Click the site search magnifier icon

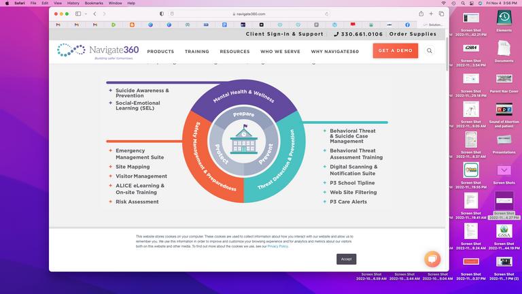430,50
